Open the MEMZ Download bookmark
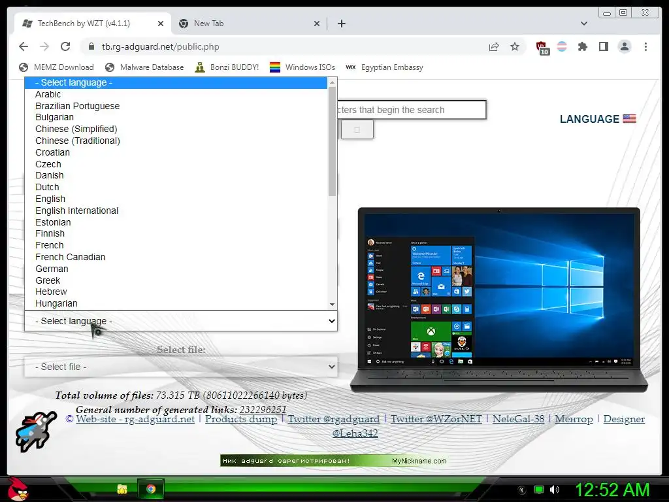The image size is (669, 502). [x=56, y=67]
